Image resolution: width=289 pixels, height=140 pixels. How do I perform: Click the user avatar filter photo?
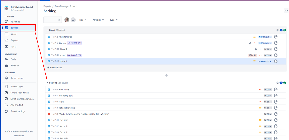tap(67, 20)
